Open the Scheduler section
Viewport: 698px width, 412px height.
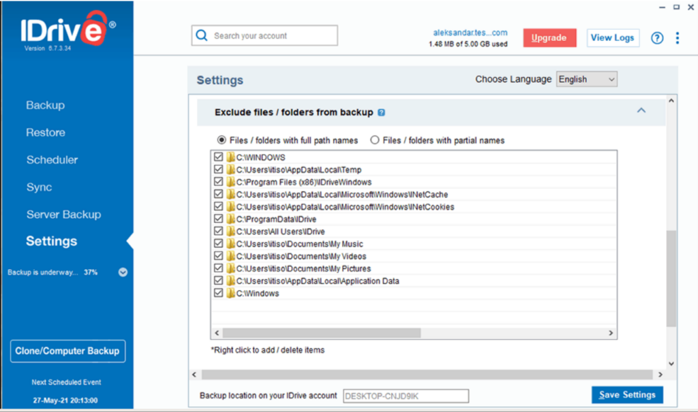click(52, 159)
